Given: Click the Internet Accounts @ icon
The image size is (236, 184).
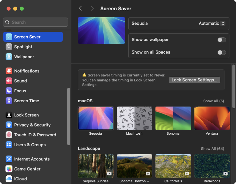Looking at the screenshot, I should click(9, 159).
